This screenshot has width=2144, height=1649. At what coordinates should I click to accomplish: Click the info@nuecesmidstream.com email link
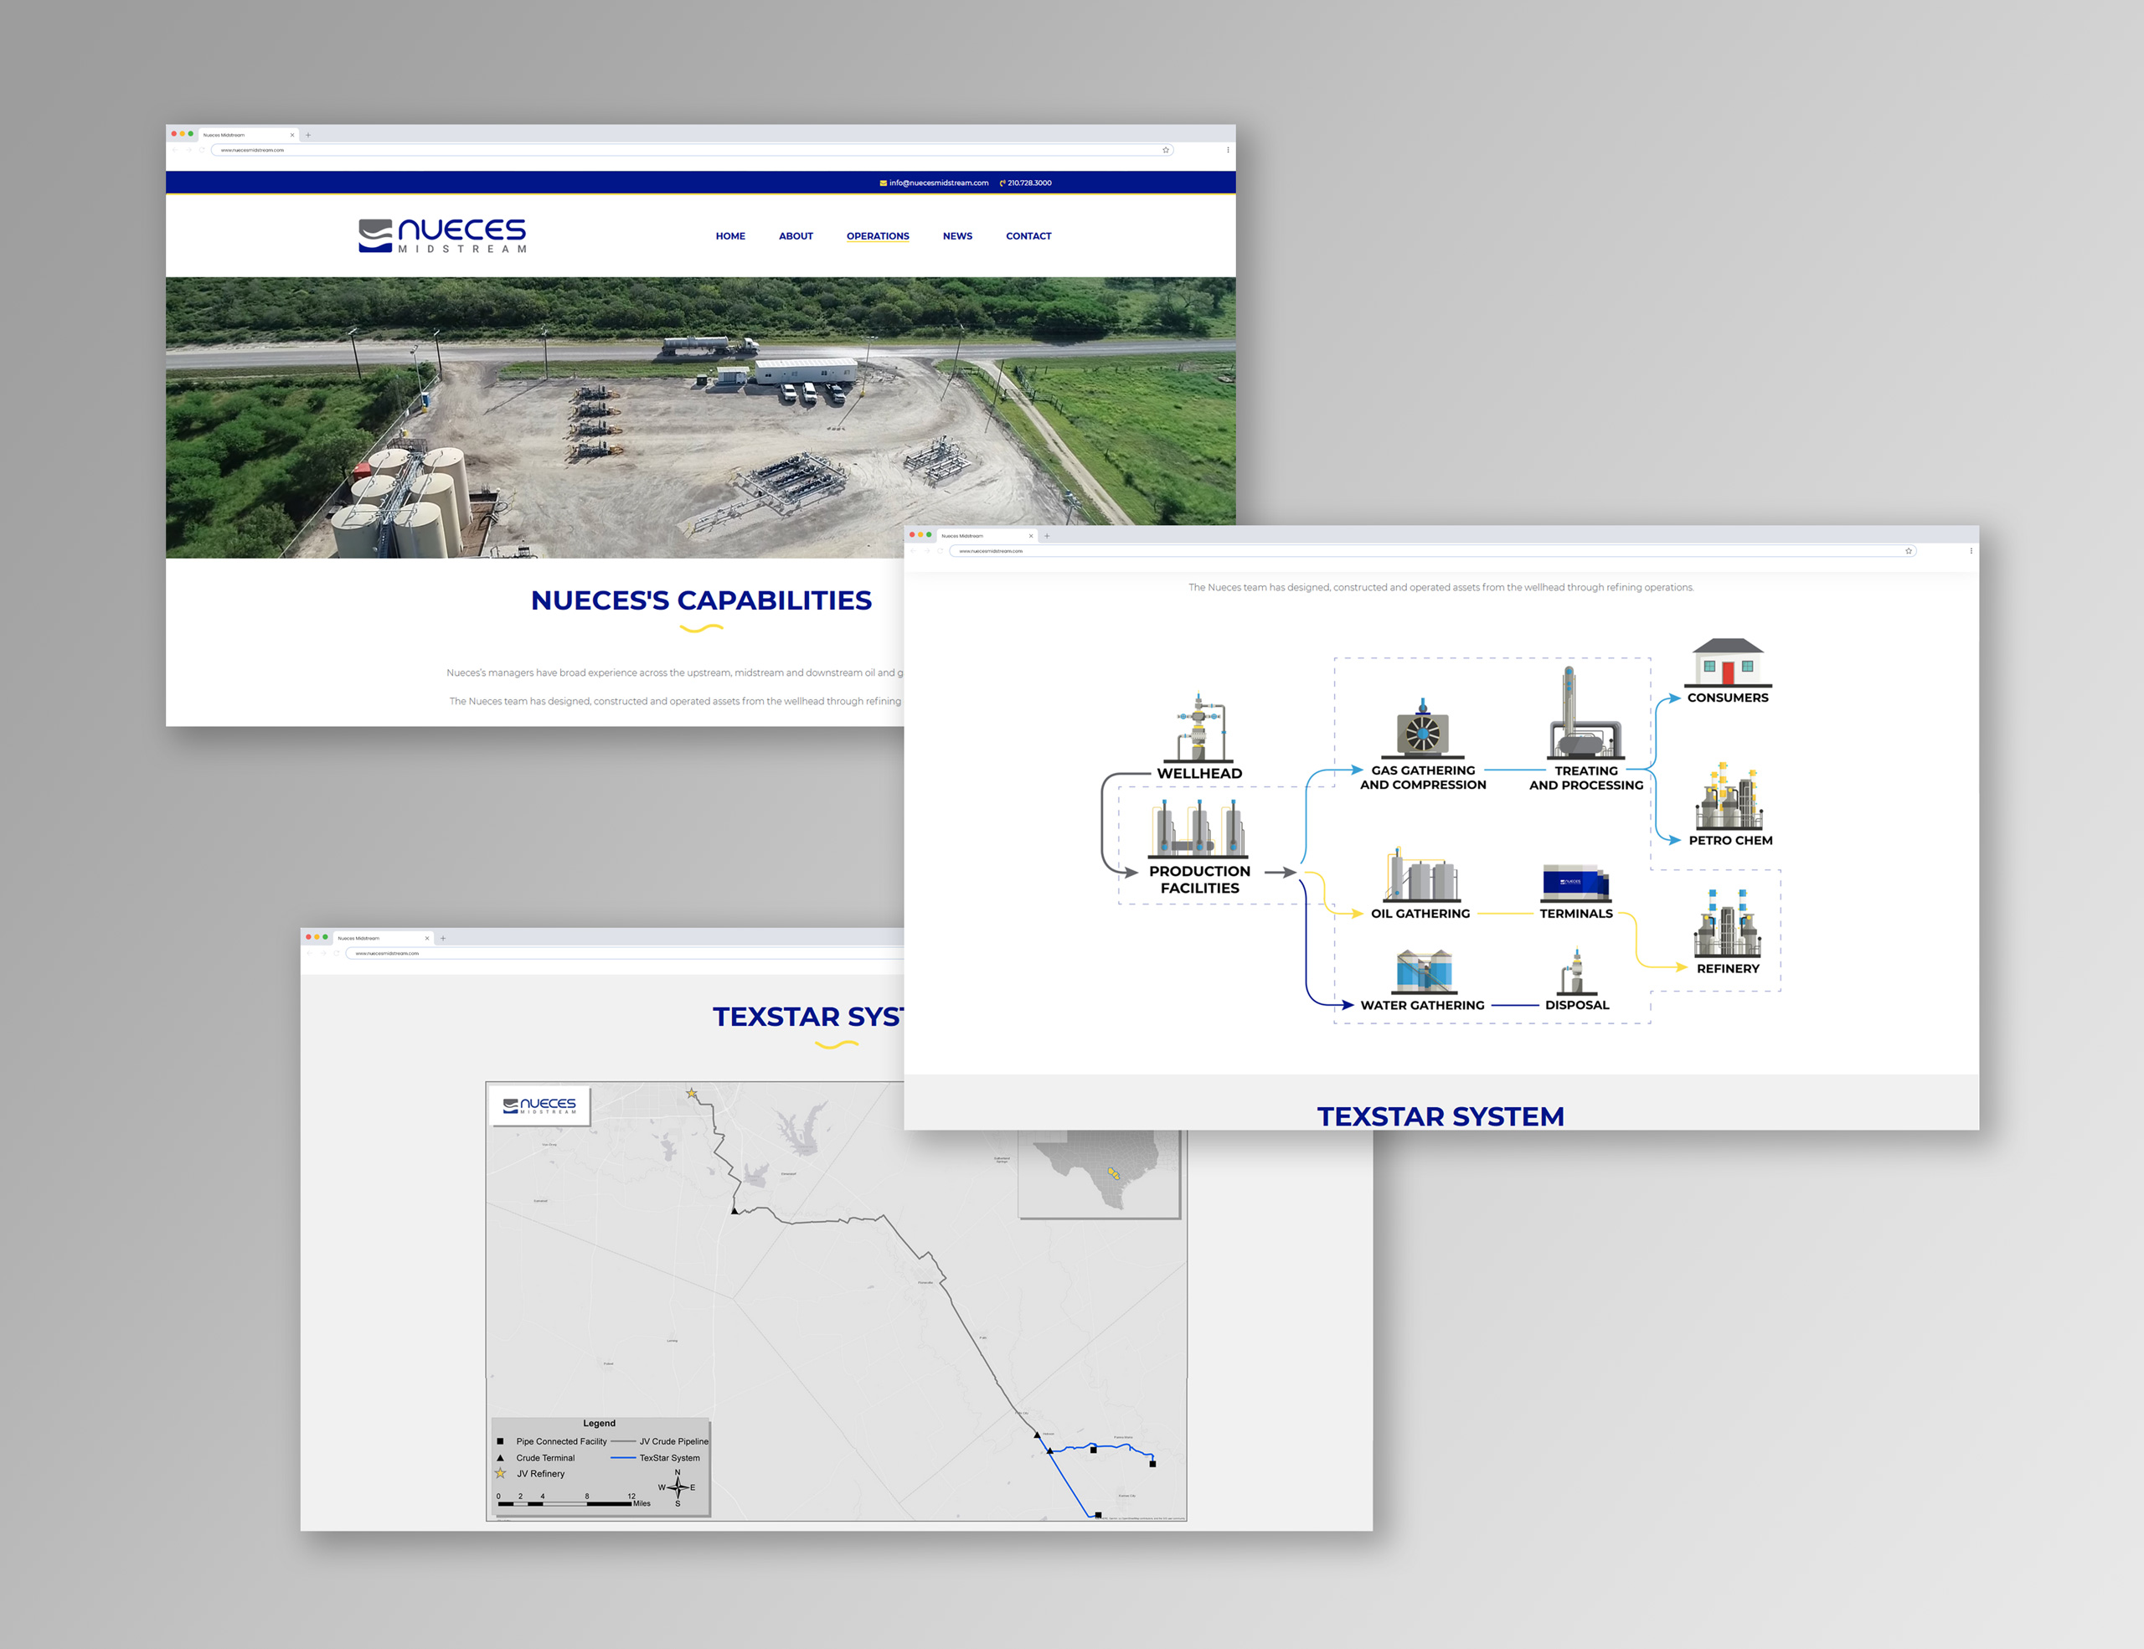[x=934, y=183]
